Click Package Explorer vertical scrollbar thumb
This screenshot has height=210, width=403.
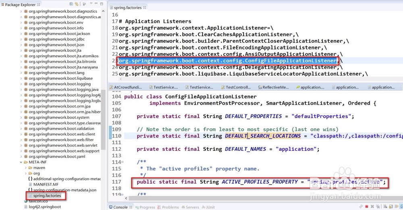[x=103, y=120]
